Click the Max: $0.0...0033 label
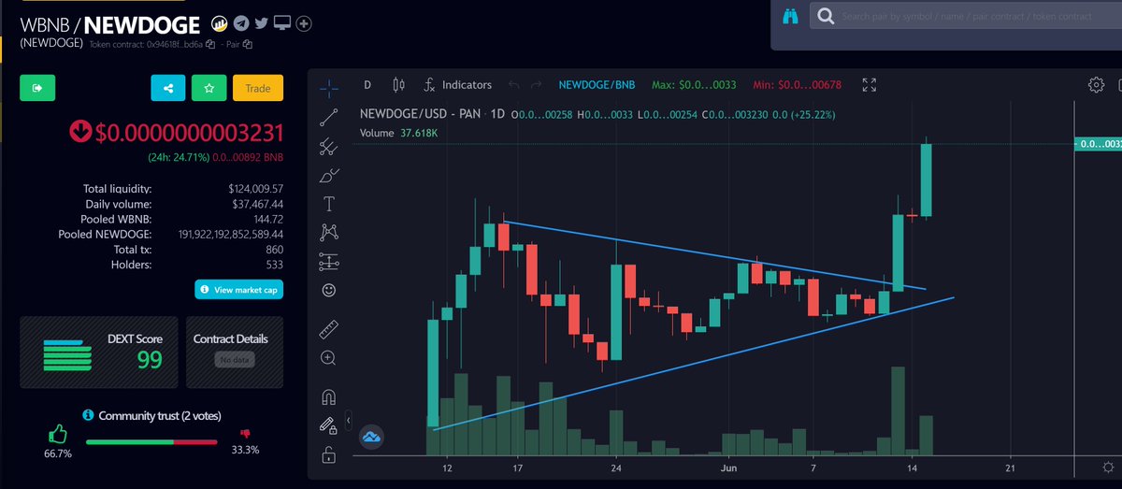The image size is (1122, 489). point(694,85)
